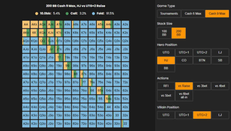This screenshot has height=131, width=231.
Task: Select the KQs hand cell
Action: (x=42, y=33)
